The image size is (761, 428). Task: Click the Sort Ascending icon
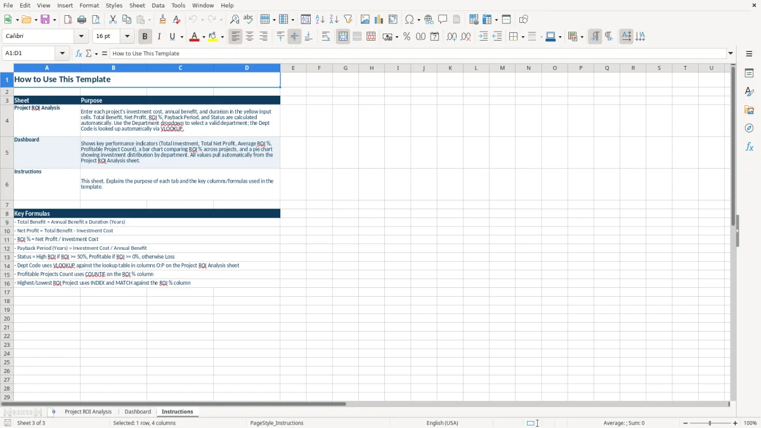320,20
